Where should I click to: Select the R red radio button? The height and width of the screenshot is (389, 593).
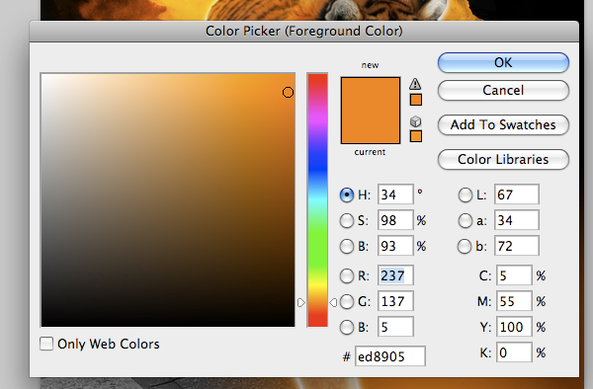click(x=347, y=275)
